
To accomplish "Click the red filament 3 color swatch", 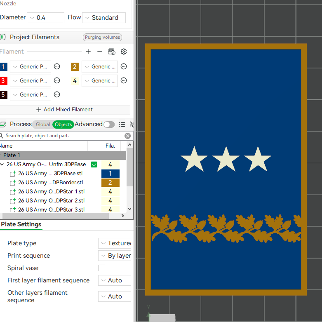I will (x=3, y=80).
